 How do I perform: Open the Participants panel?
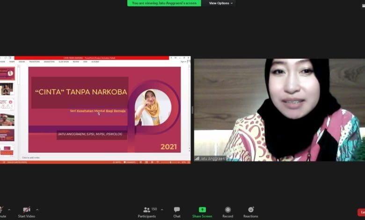[146, 212]
